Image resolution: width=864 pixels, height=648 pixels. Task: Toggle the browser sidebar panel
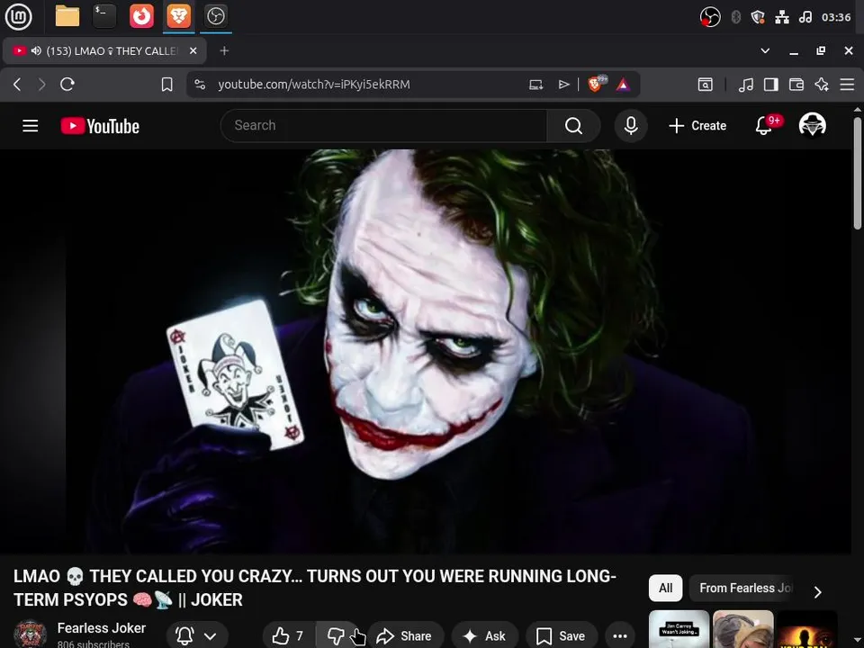click(771, 85)
